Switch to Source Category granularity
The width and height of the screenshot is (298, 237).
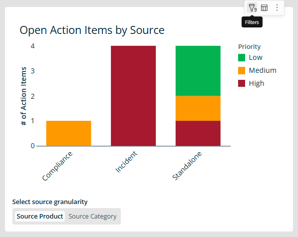coord(92,217)
